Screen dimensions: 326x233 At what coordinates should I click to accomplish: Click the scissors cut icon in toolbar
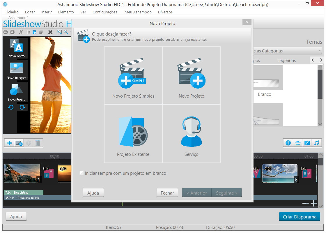21,32
